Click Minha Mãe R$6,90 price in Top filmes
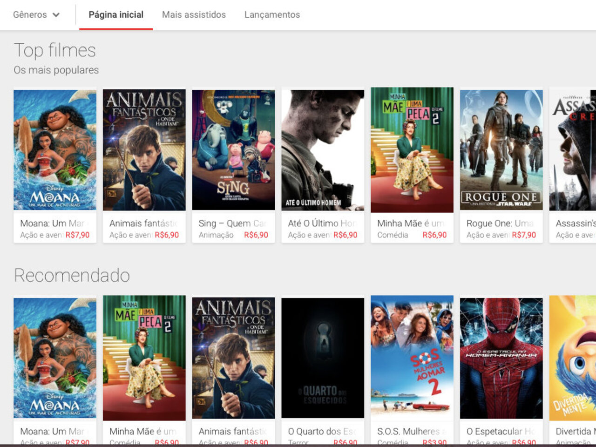Viewport: 596px width, 447px height. click(434, 235)
